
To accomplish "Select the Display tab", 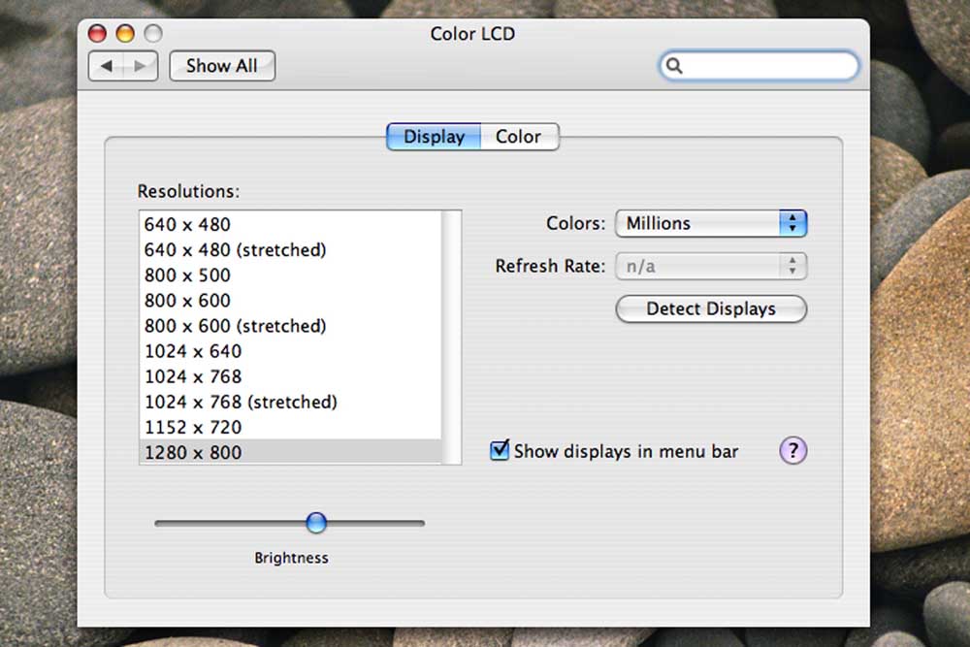I will pyautogui.click(x=434, y=137).
